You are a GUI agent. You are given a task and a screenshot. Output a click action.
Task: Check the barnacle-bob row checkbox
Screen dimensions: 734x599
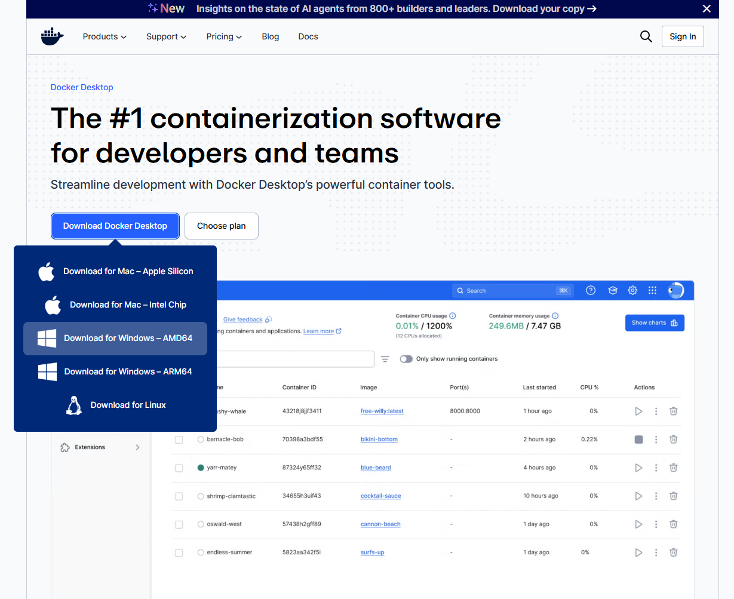click(179, 440)
